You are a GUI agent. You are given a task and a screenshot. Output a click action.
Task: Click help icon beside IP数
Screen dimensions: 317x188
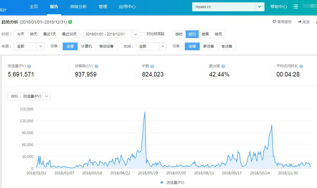coord(152,66)
